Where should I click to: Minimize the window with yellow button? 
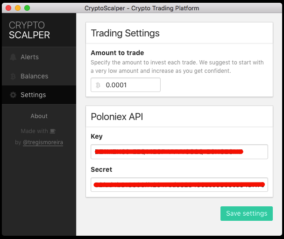coord(18,8)
